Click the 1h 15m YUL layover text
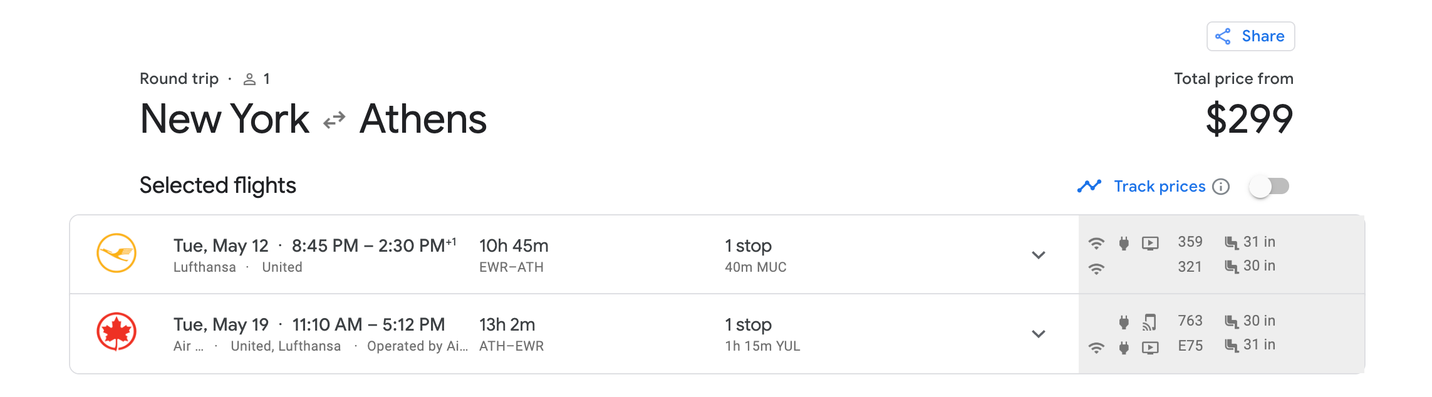Viewport: 1432px width, 397px height. (762, 346)
